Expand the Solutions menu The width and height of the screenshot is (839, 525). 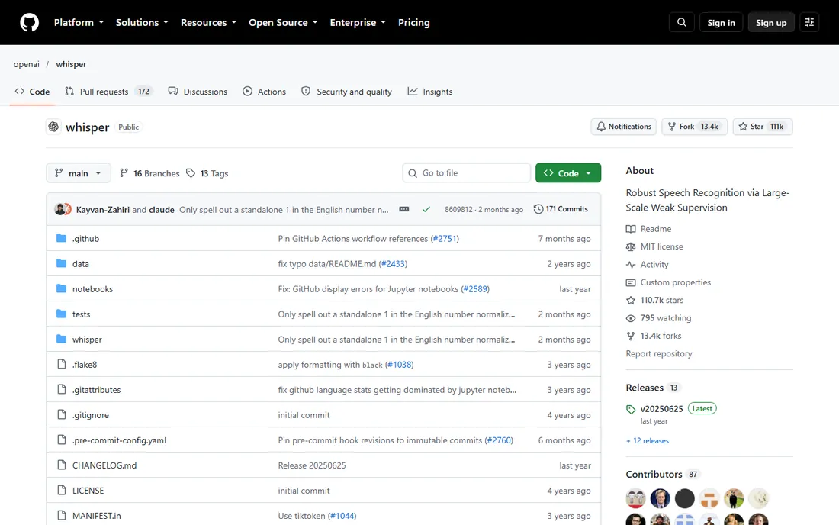click(142, 22)
